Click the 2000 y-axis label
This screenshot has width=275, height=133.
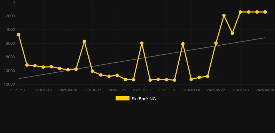(10, 16)
